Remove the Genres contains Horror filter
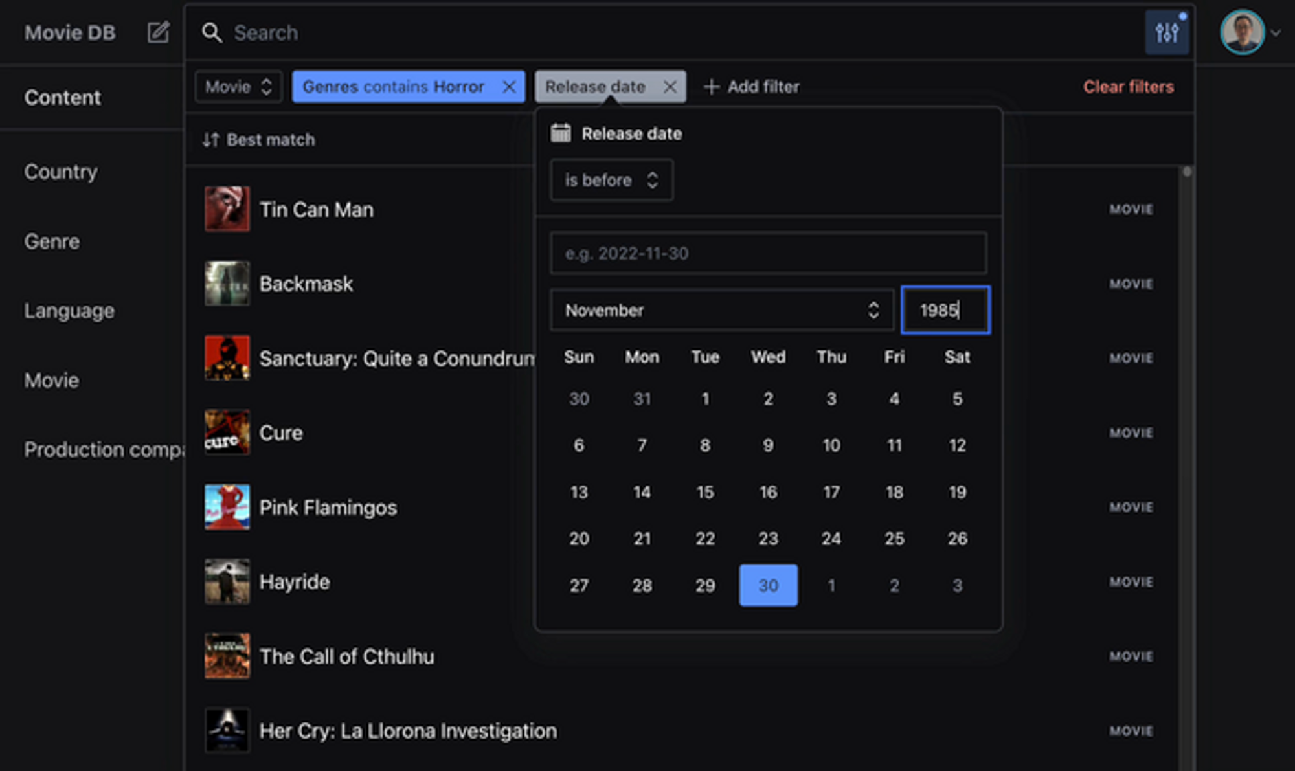 click(x=509, y=87)
